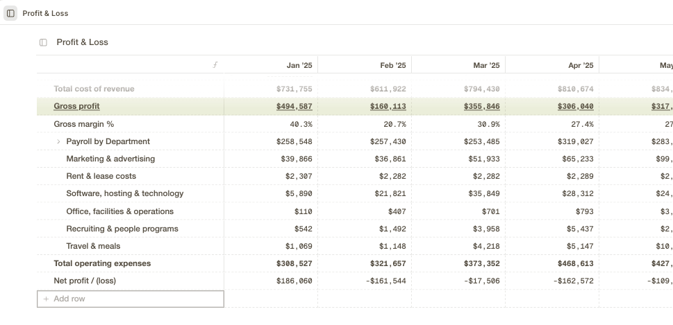Click Net loss cell -$162,572
673x325 pixels.
click(574, 281)
